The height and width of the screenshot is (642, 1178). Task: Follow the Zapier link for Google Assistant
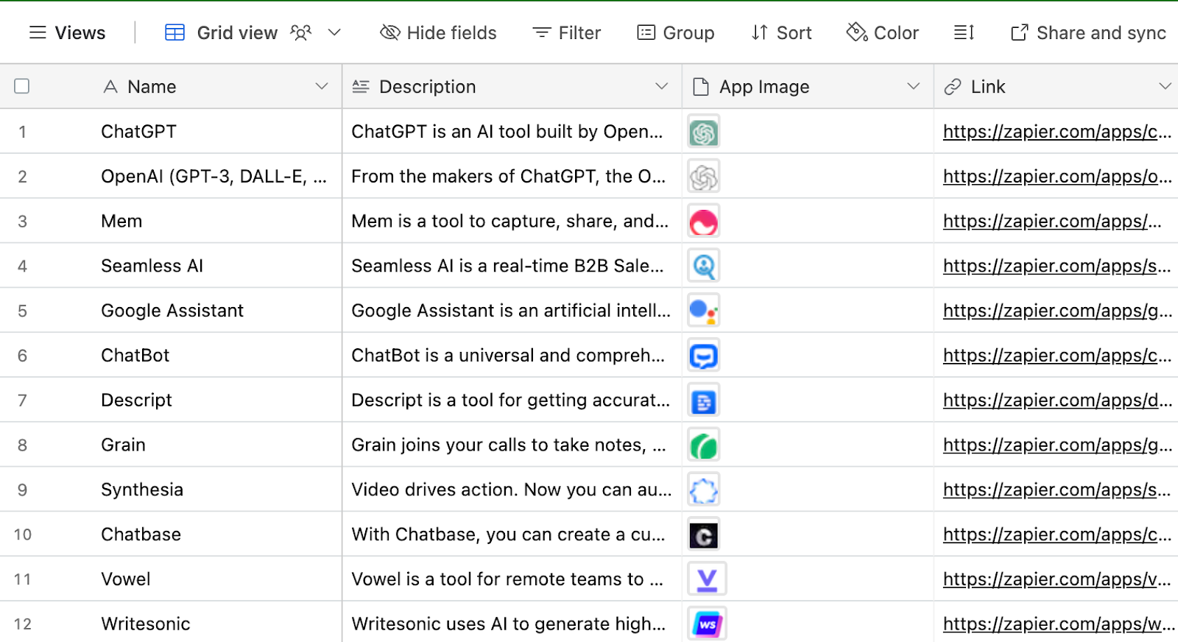(1057, 311)
